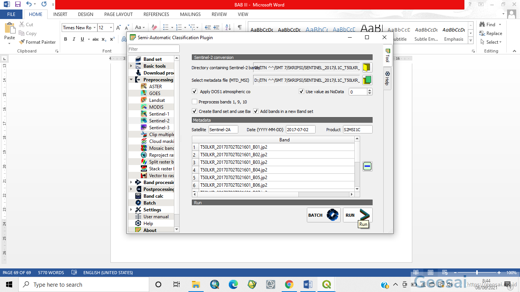Expand Basic tools tree arrow
The width and height of the screenshot is (520, 292).
click(x=131, y=66)
